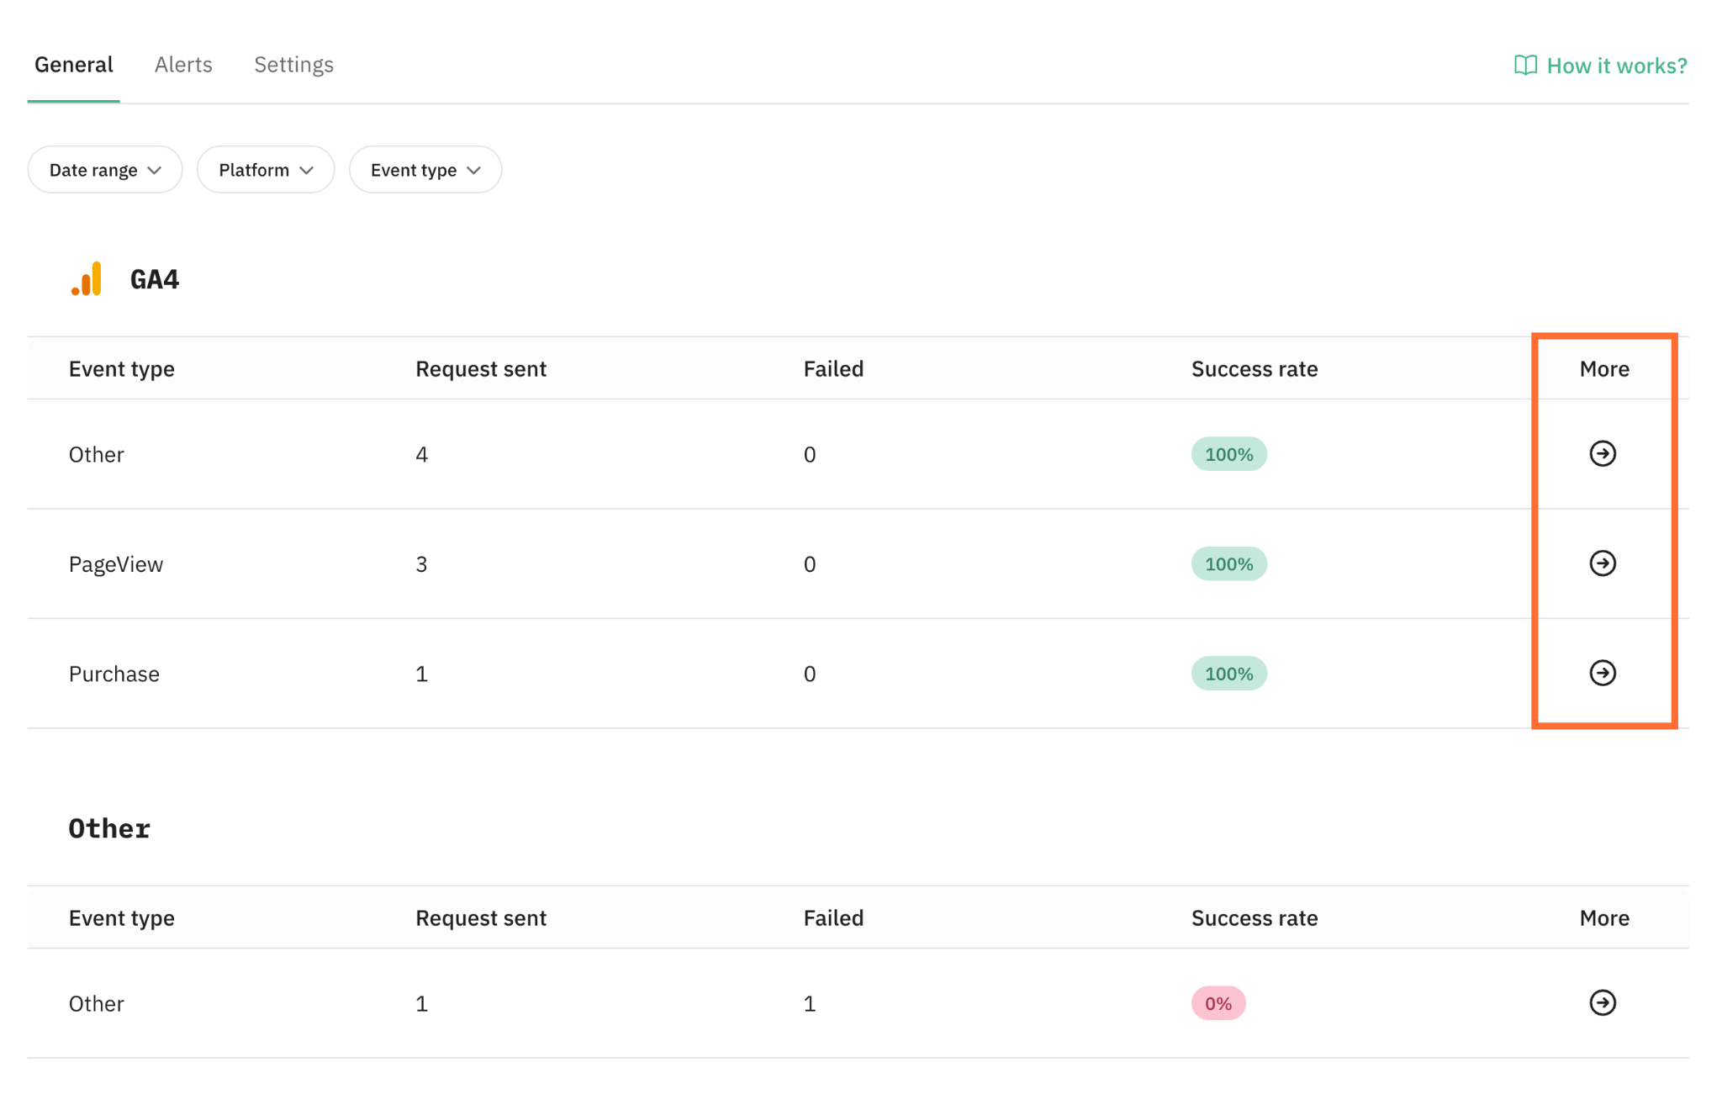The height and width of the screenshot is (1105, 1722).
Task: Open details arrow for PageView row
Action: pos(1602,563)
